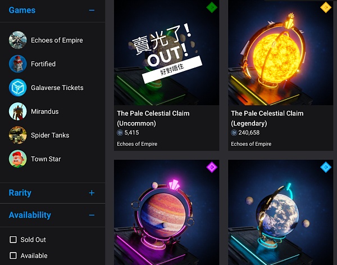Click the Town Star filter label
This screenshot has height=265, width=337.
pos(46,159)
